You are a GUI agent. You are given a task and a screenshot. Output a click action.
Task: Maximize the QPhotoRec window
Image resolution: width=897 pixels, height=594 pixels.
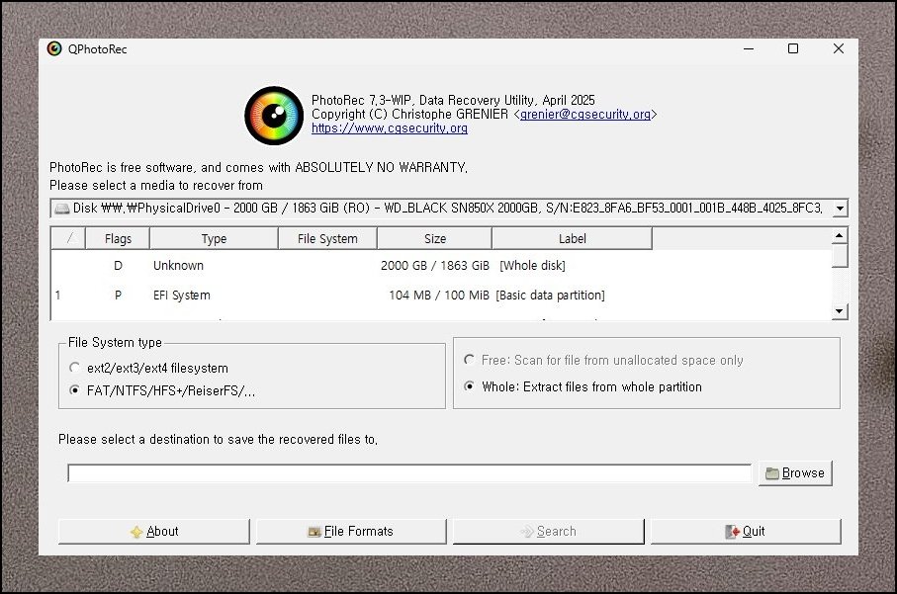click(x=793, y=48)
